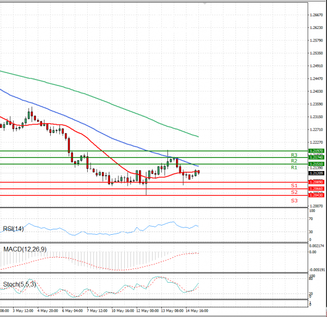
Task: Select the S3 support label
Action: coord(294,200)
